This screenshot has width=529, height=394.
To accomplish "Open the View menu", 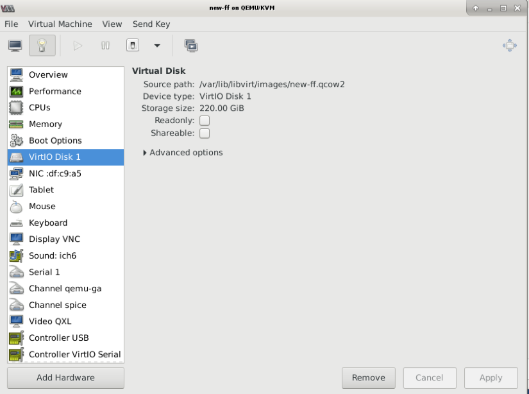I will click(112, 24).
